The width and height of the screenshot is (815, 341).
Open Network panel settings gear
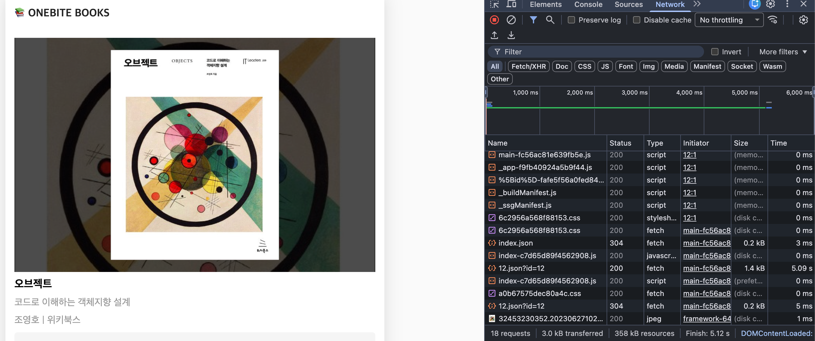pos(803,20)
